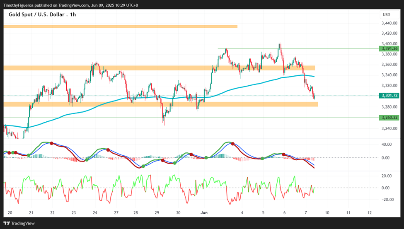
Task: Click the 3,440.00 price axis tick
Action: coord(389,23)
